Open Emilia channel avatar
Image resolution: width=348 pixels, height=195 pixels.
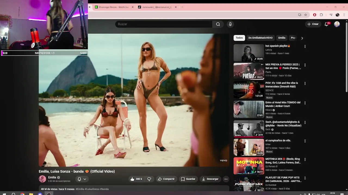(42, 179)
